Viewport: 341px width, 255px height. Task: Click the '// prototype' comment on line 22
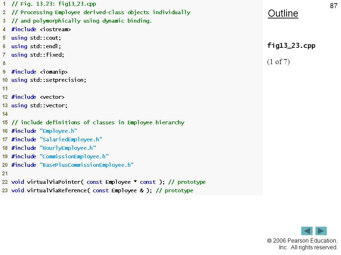point(187,182)
